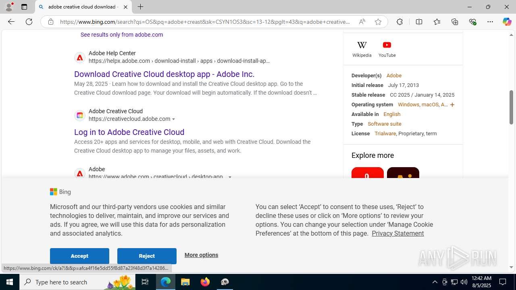Open the Adobe developer link
Screen dimensions: 516x290
(394, 76)
